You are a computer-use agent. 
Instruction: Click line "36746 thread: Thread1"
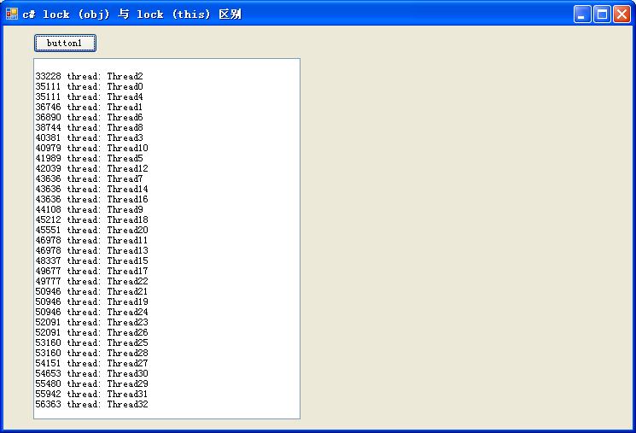click(x=90, y=107)
